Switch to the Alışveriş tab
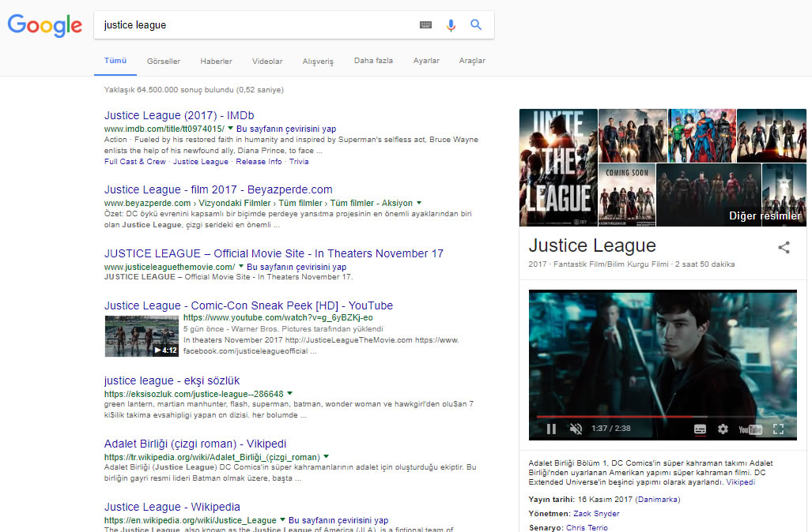812x532 pixels. 318,61
